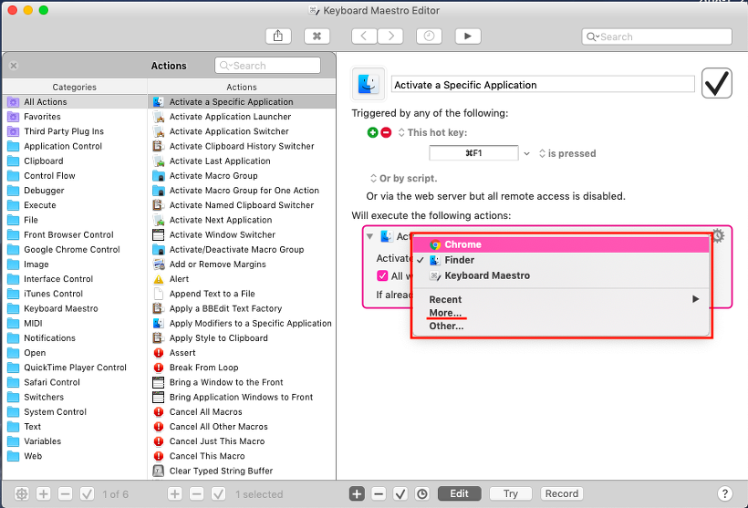Viewport: 748px width, 508px height.
Task: Select Activate Application Launcher action
Action: pos(242,117)
